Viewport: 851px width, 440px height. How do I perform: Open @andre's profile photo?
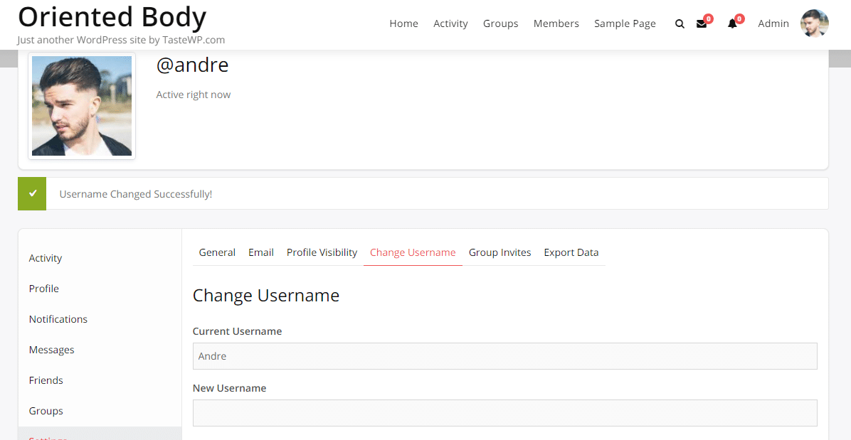pyautogui.click(x=81, y=105)
